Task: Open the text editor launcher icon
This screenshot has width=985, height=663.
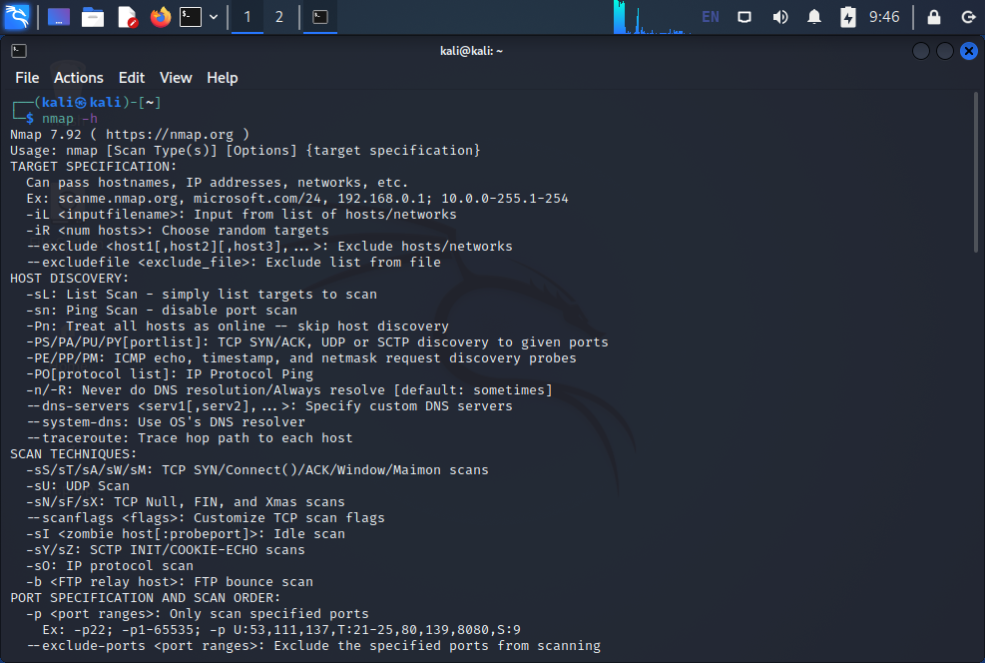Action: coord(128,17)
